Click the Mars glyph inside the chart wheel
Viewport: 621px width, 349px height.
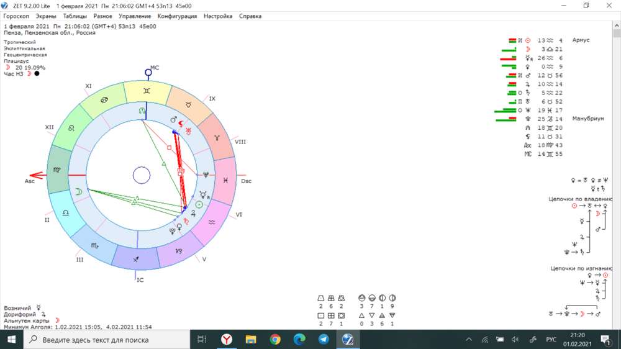tap(173, 119)
